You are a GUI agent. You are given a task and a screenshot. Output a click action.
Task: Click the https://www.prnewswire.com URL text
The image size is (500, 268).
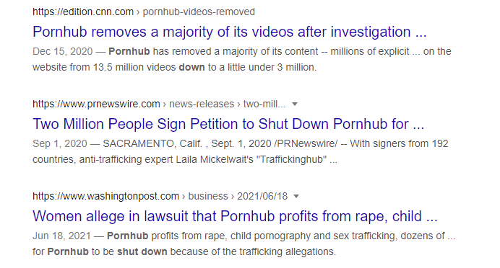pyautogui.click(x=96, y=104)
